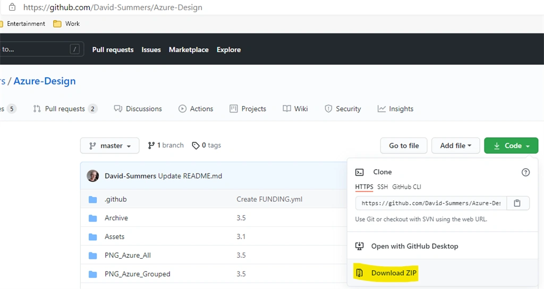Viewport: 544px width, 289px height.
Task: Open the Clone help question mark icon
Action: pyautogui.click(x=525, y=172)
